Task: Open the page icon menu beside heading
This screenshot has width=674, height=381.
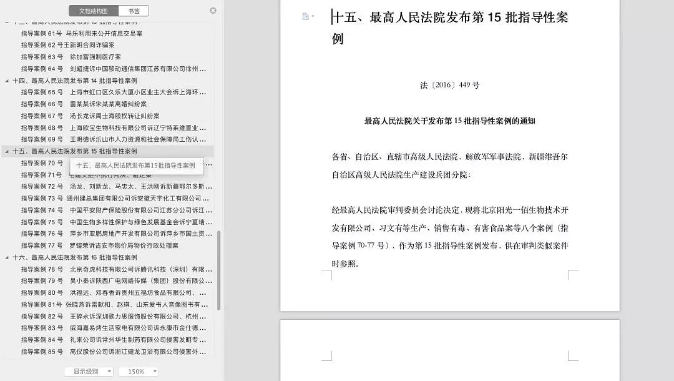Action: pyautogui.click(x=308, y=16)
